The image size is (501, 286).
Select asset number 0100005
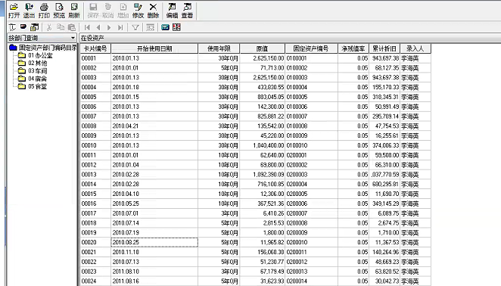tap(311, 97)
